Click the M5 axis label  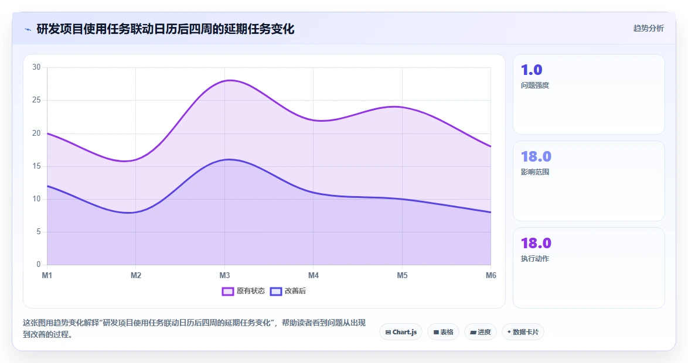(403, 275)
